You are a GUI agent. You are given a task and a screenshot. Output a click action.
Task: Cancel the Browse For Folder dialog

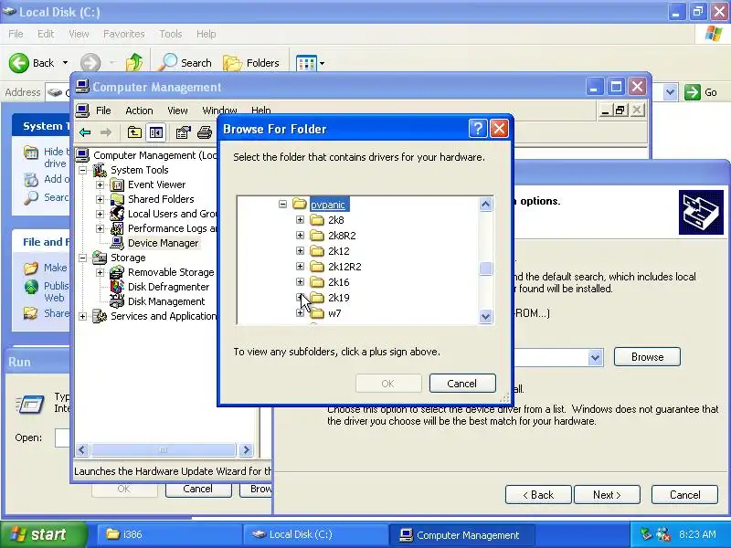(x=462, y=384)
